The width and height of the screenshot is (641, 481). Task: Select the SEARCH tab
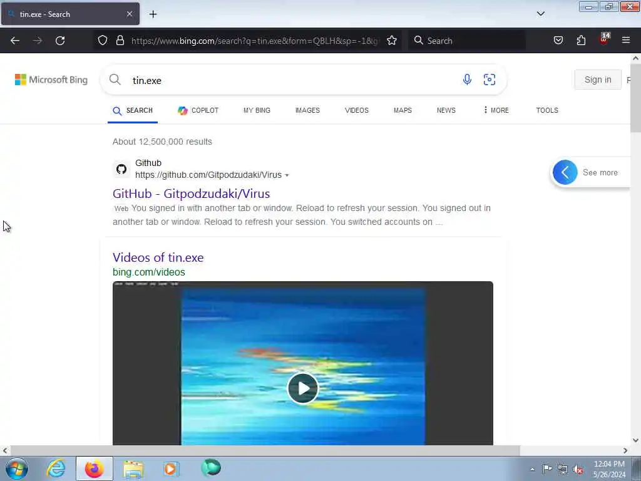click(133, 110)
